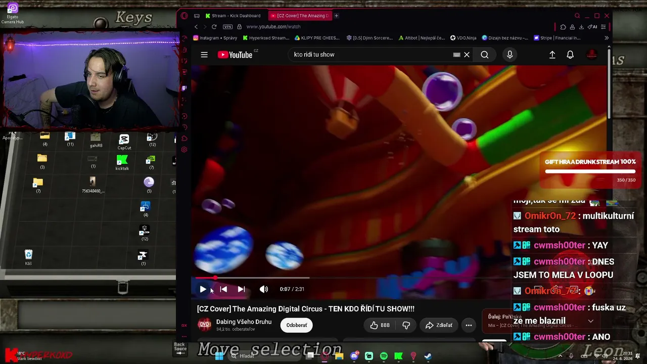The height and width of the screenshot is (364, 647).
Task: Open the Hyperkoxd Stream bookmark
Action: tap(266, 38)
